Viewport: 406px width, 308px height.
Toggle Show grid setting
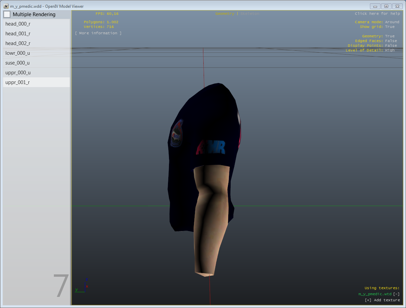pos(390,27)
